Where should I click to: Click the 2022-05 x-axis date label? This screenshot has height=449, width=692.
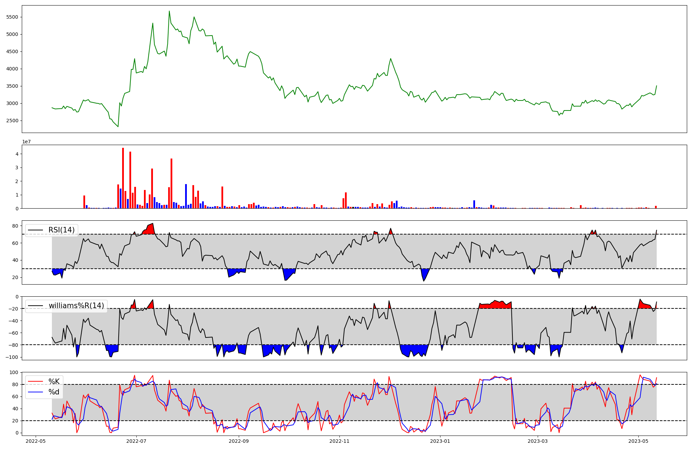[36, 441]
